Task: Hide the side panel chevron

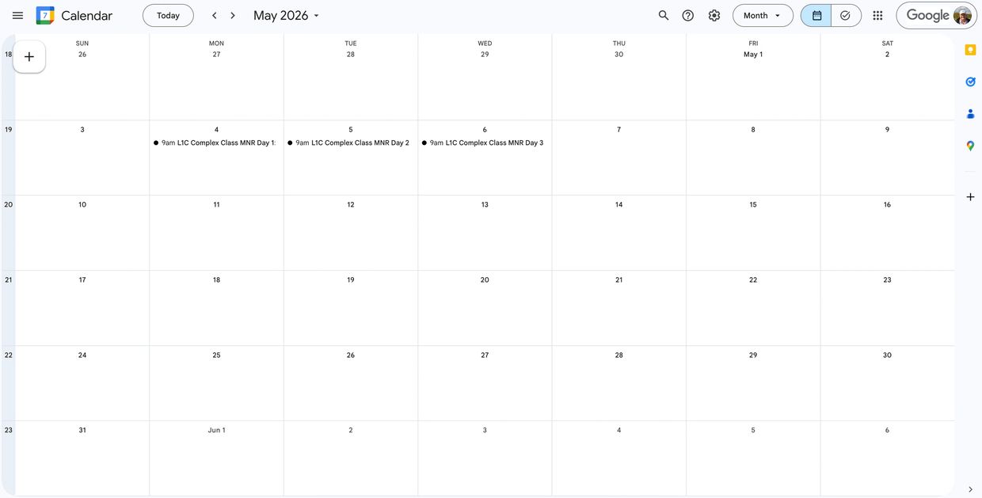Action: [970, 489]
